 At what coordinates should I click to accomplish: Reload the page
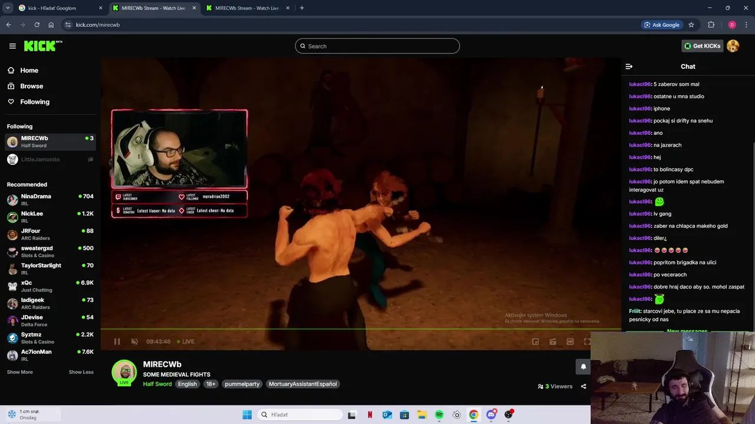click(x=37, y=25)
